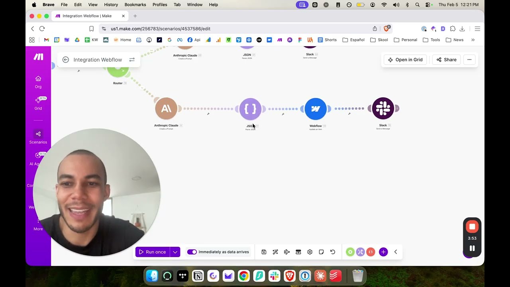
Task: Open the Apple menu
Action: (34, 5)
